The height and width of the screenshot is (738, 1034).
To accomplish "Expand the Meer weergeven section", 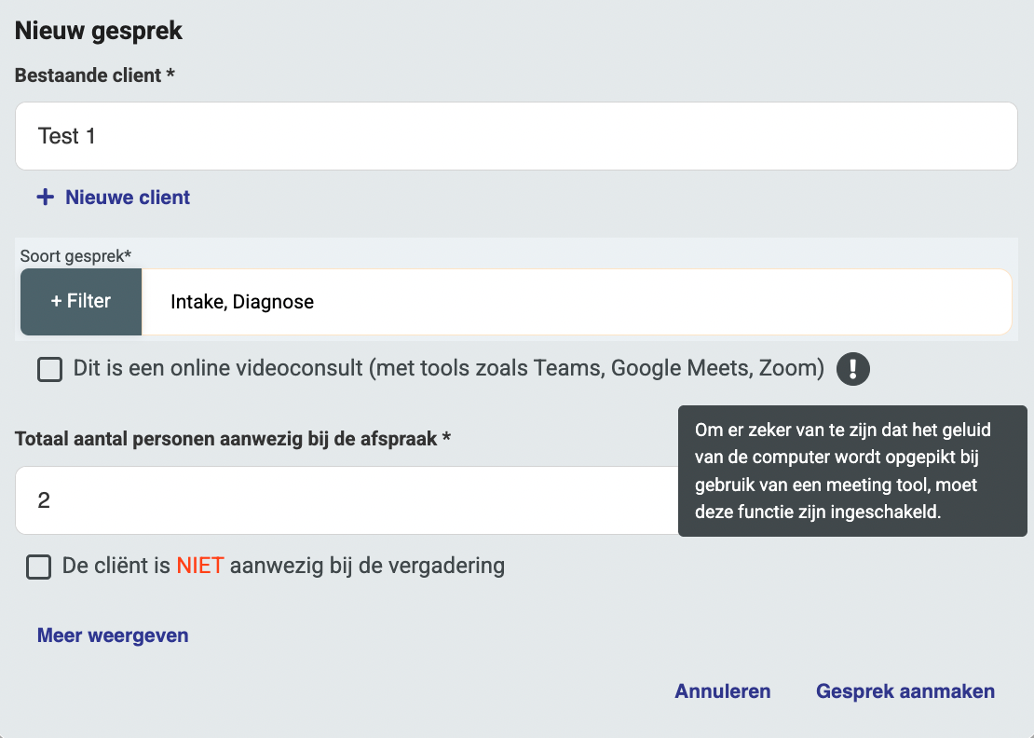I will (113, 635).
